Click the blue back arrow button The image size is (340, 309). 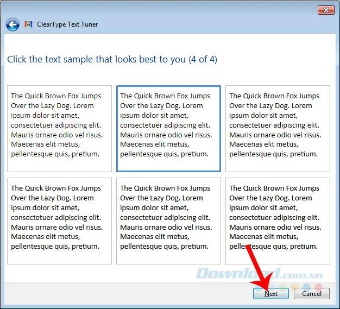coord(12,24)
